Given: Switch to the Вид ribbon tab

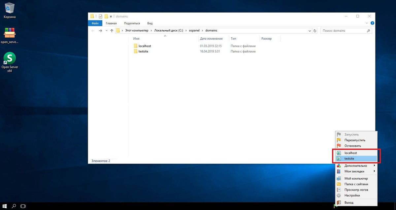Looking at the screenshot, I should pyautogui.click(x=150, y=23).
